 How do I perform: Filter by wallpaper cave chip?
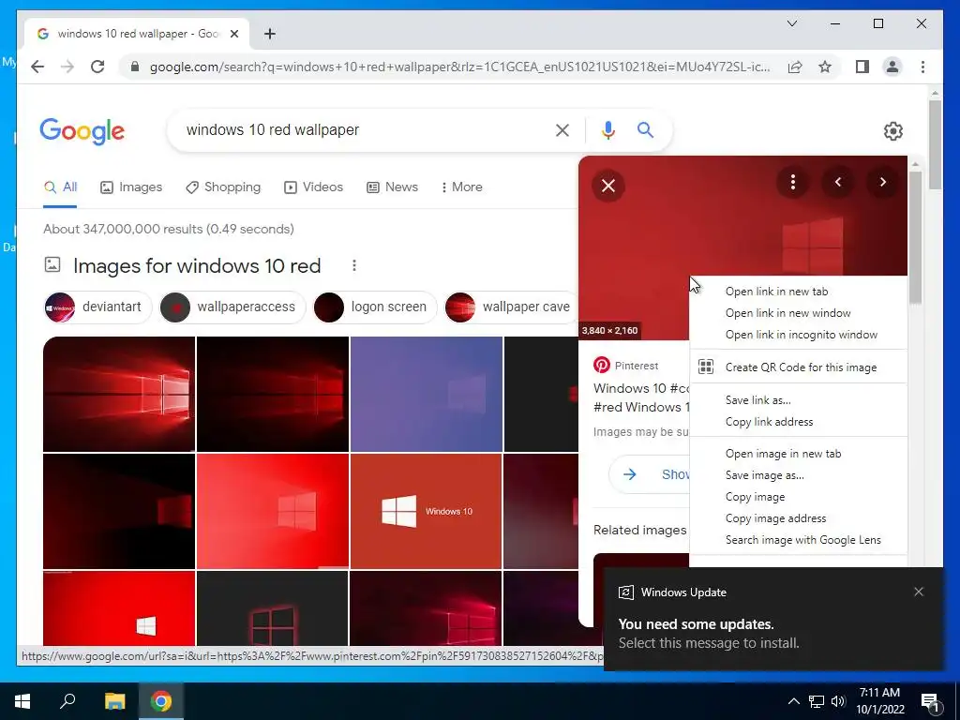512,307
